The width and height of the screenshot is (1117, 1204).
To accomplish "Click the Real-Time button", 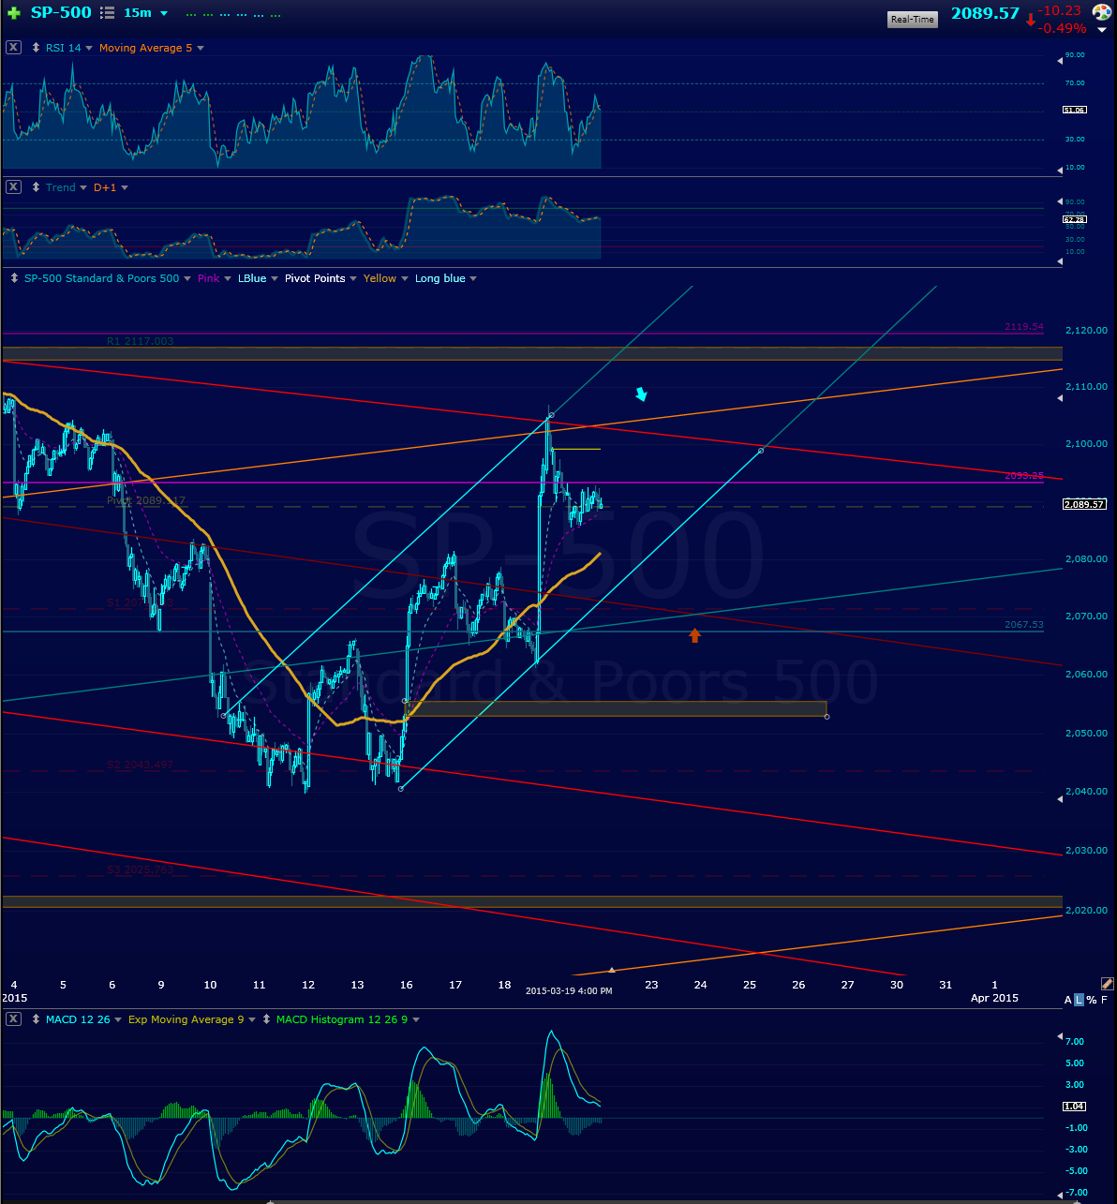I will [x=913, y=19].
